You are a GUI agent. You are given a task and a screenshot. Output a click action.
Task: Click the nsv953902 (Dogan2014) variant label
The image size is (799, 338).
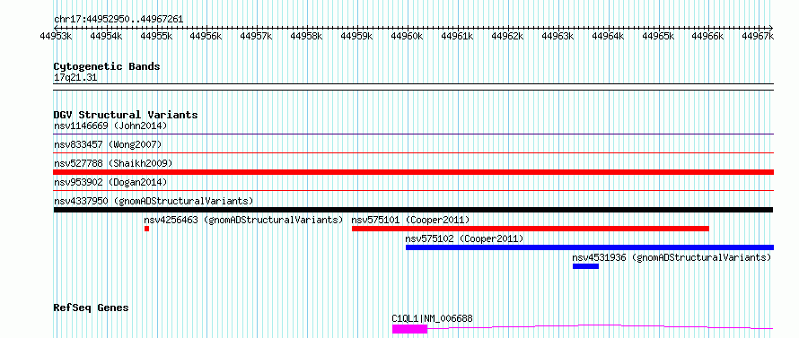110,182
